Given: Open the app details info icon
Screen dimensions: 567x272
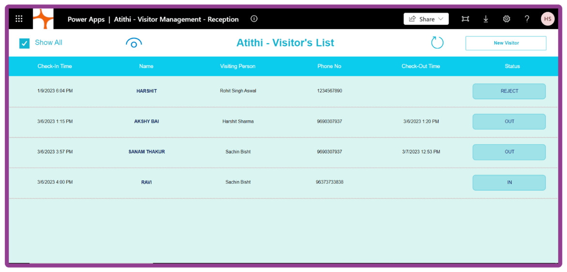Looking at the screenshot, I should [254, 19].
